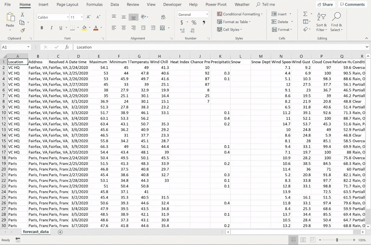Toggle Merge & Center
The width and height of the screenshot is (371, 245).
[x=162, y=28]
